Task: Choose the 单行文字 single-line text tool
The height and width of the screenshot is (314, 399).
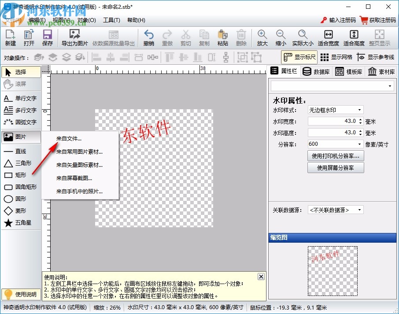Action: point(21,98)
